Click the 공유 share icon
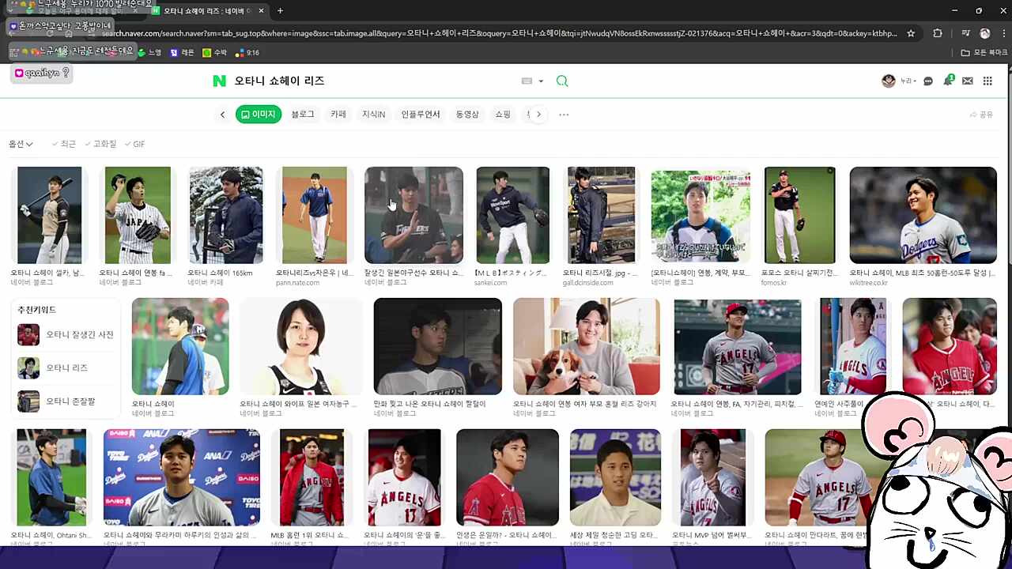The height and width of the screenshot is (569, 1012). [981, 115]
